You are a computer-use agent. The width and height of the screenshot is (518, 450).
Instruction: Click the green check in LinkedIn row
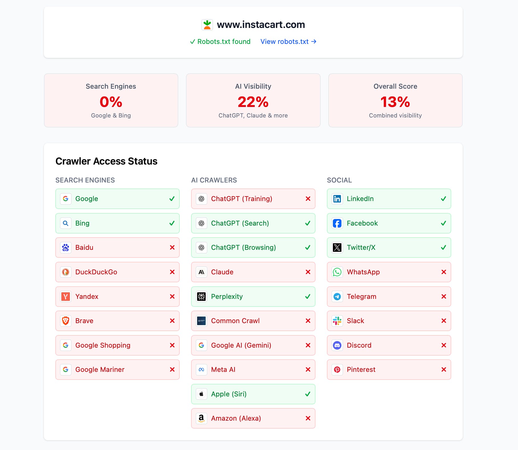click(x=444, y=199)
